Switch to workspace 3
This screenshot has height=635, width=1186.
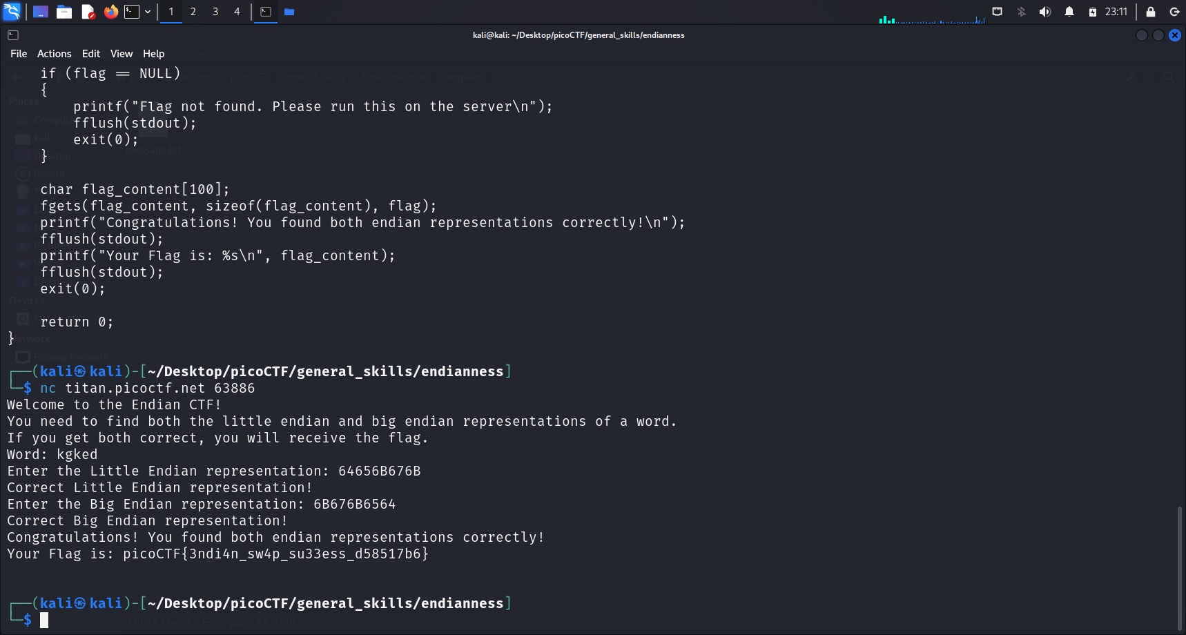click(215, 12)
